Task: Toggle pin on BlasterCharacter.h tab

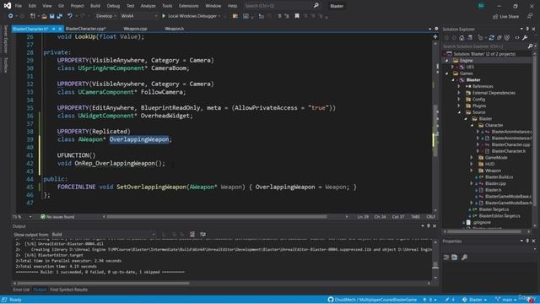Action: [x=54, y=29]
